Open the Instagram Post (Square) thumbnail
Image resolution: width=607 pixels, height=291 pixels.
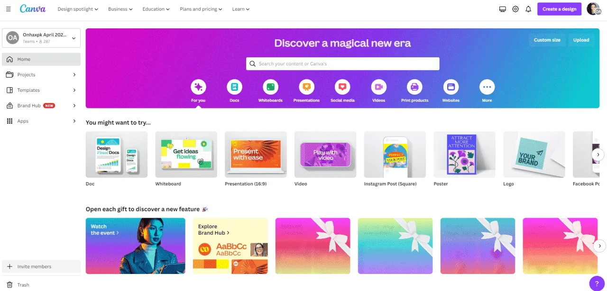pos(395,155)
